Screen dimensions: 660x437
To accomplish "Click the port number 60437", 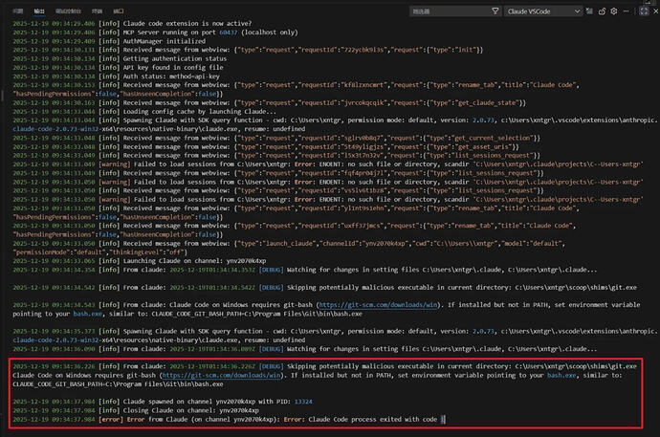I will pos(229,33).
